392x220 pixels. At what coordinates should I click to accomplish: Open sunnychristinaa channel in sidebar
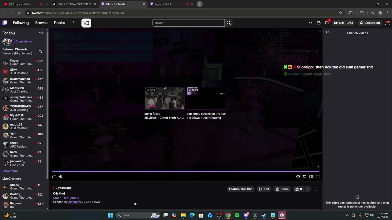23,99
